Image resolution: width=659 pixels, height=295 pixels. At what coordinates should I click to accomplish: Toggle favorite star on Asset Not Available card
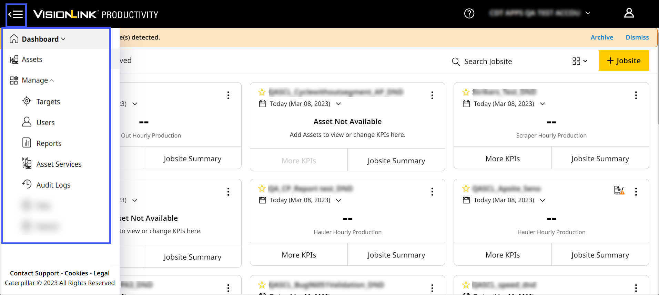click(262, 92)
